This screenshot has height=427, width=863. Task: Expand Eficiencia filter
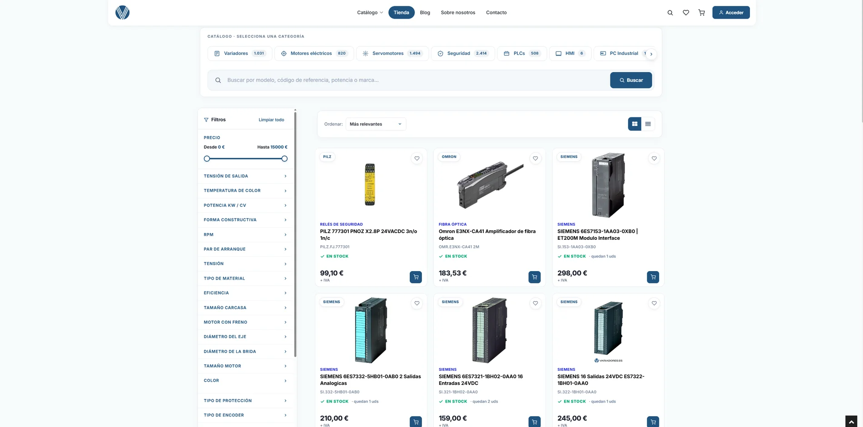[x=245, y=293]
